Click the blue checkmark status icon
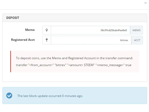The image size is (149, 112). (9, 95)
